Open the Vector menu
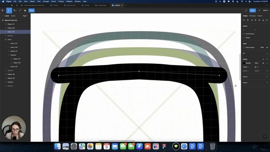Screen dimensions: 270x152 click(54, 1)
